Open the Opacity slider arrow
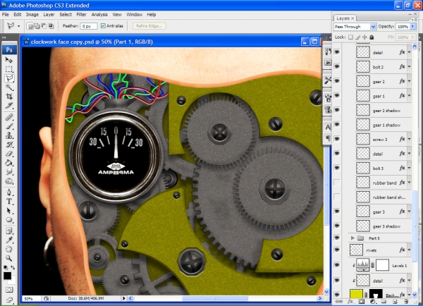Image resolution: width=423 pixels, height=306 pixels. (x=412, y=27)
